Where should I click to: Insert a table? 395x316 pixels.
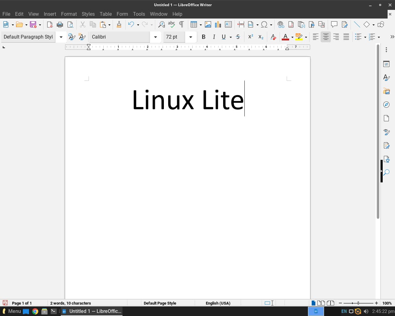194,24
